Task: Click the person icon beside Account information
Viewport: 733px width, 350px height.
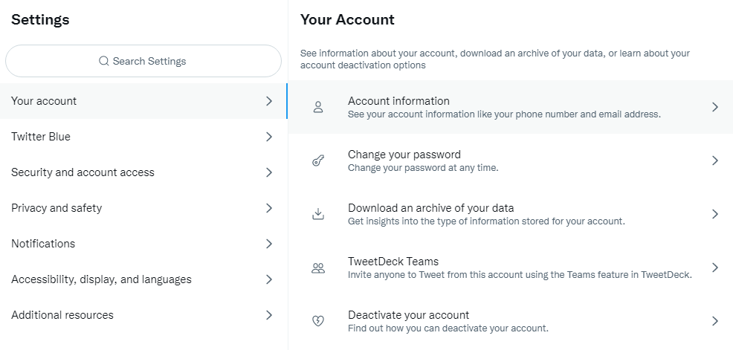Action: click(318, 107)
